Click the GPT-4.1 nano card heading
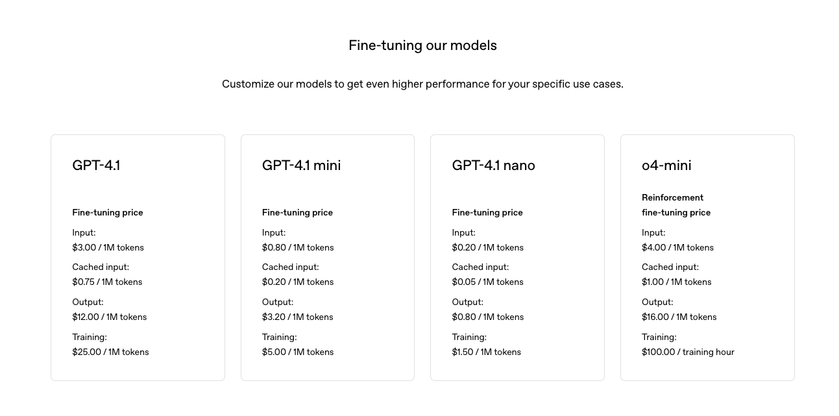The image size is (839, 416). pyautogui.click(x=493, y=165)
